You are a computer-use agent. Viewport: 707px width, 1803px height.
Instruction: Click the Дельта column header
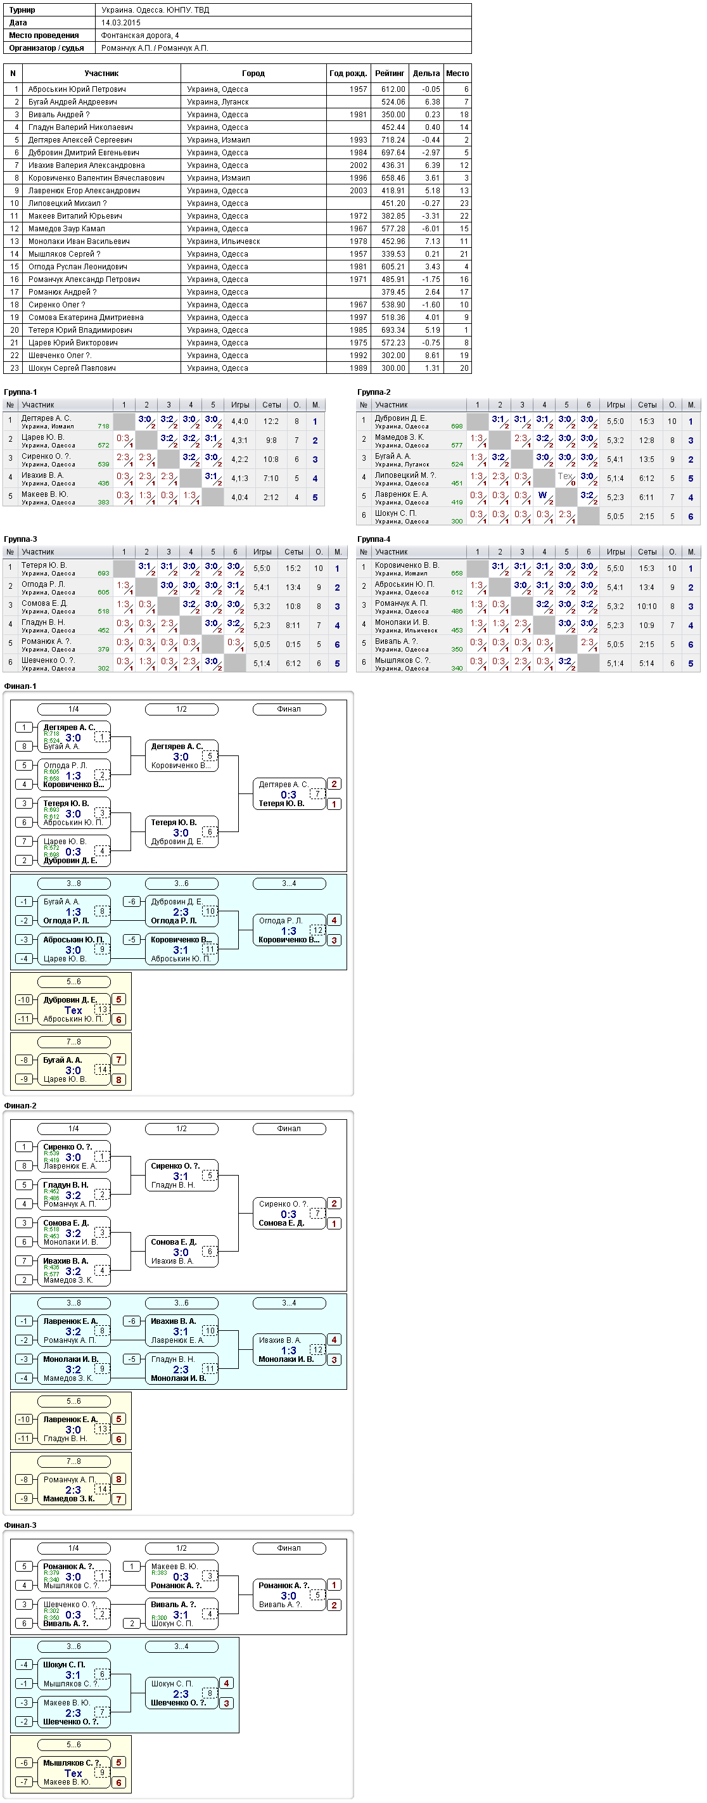pos(426,74)
